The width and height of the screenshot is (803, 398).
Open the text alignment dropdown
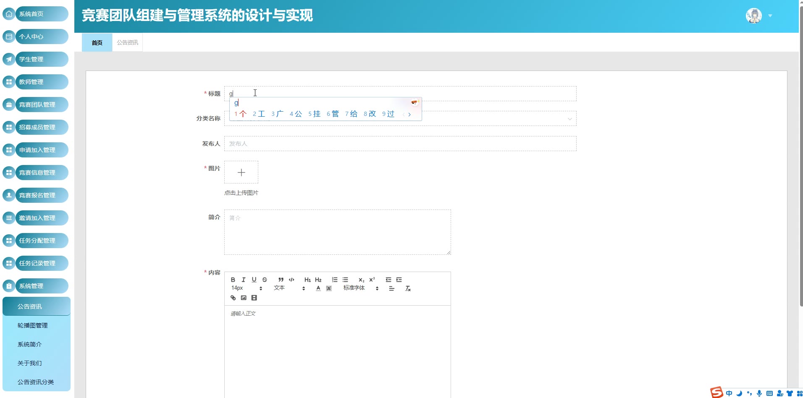coord(391,288)
